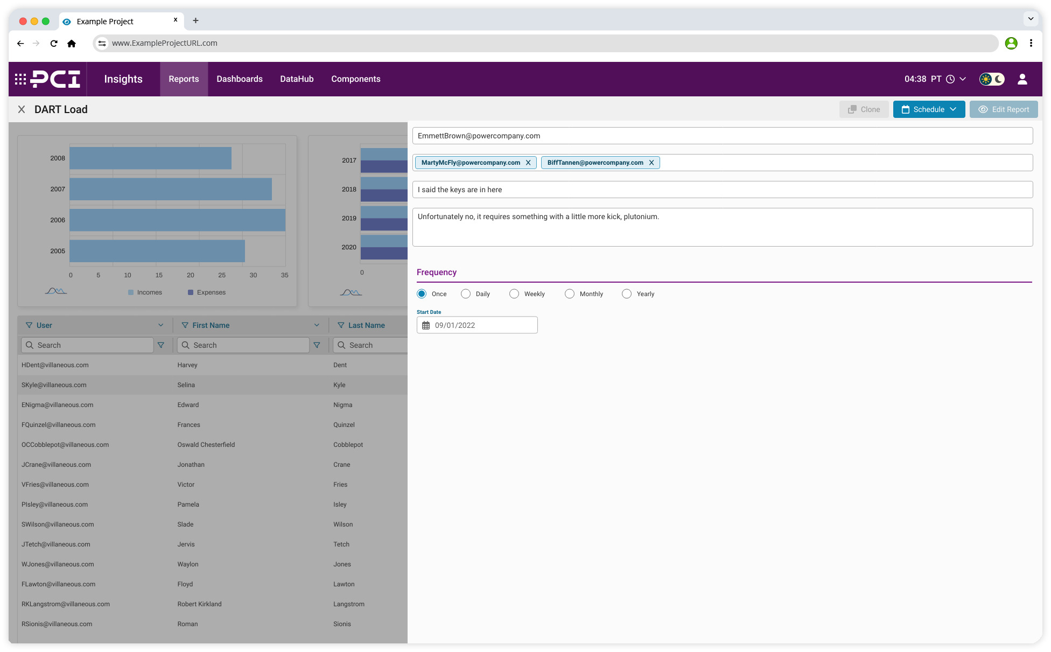Click the PCI logo icon
1051x652 pixels.
tap(48, 79)
